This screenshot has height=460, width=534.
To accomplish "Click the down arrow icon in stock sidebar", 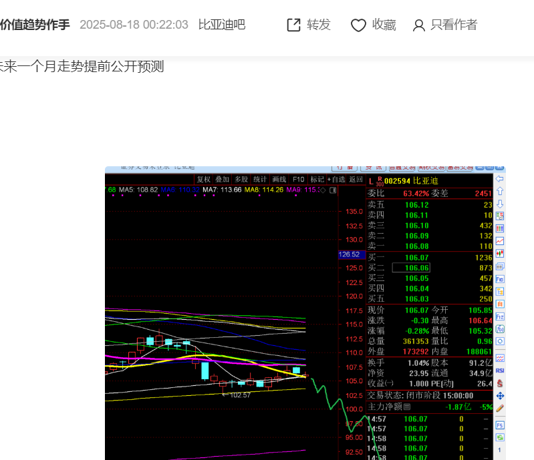I will [x=500, y=204].
